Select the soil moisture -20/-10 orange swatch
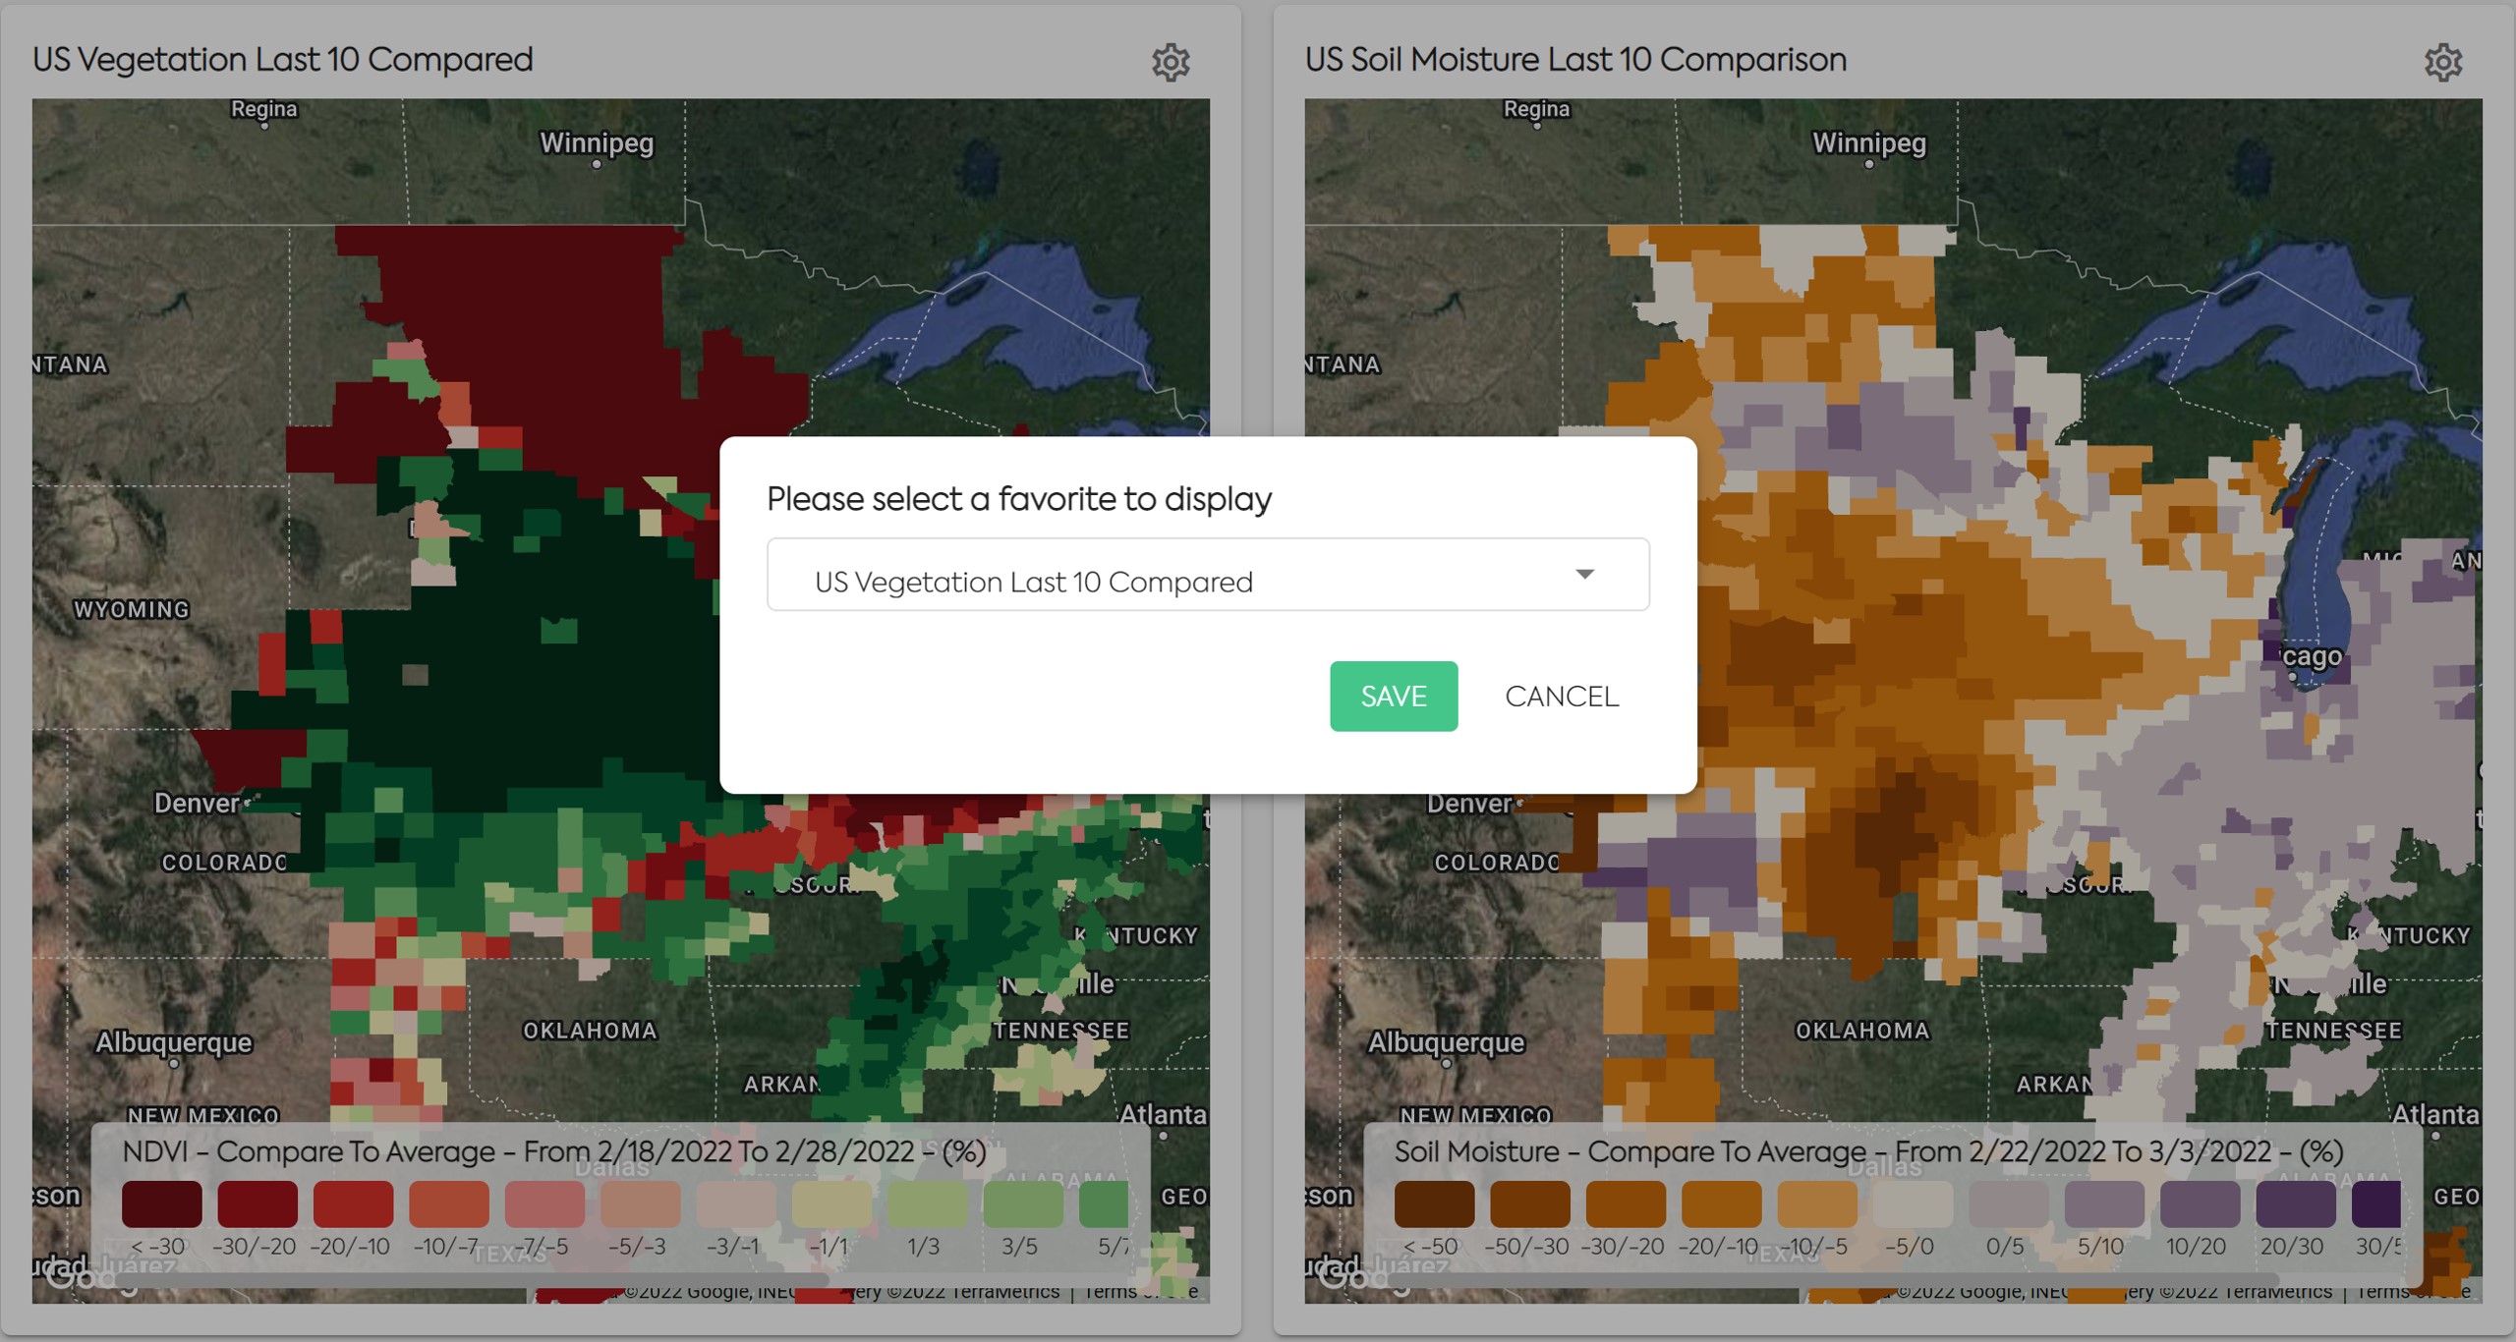 (1721, 1204)
